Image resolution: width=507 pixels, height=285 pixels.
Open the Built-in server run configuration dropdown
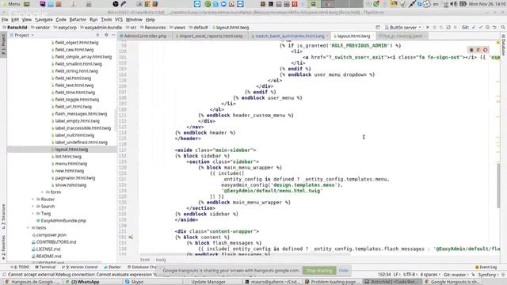pos(403,28)
